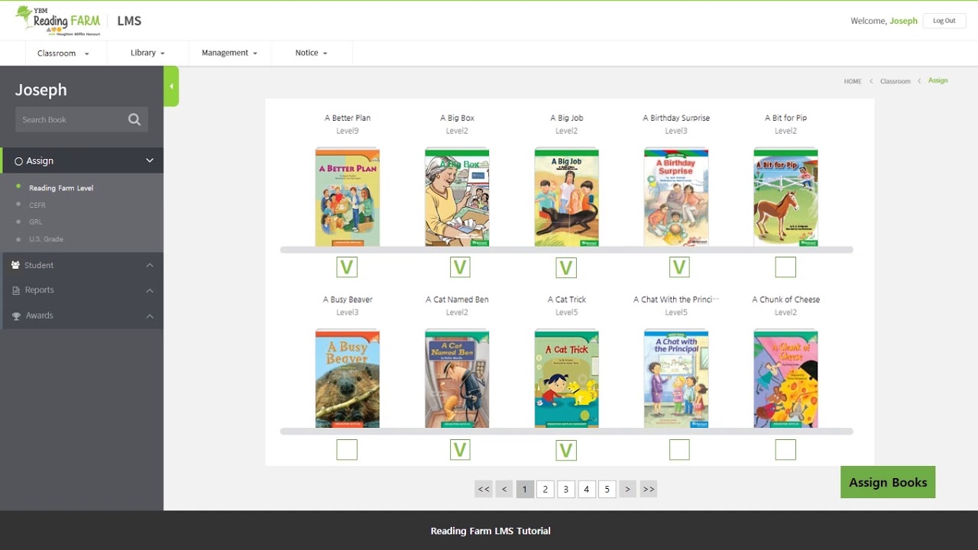Tick the checkbox under A Busy Beaver

coord(347,450)
